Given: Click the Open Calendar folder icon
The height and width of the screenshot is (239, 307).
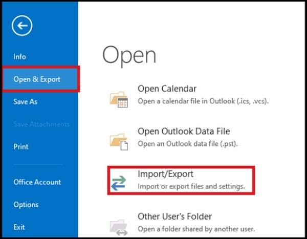Looking at the screenshot, I should click(x=119, y=97).
